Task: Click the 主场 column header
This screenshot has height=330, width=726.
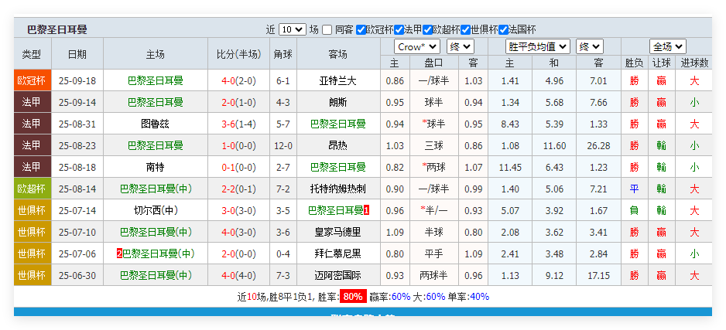Action: pos(155,55)
